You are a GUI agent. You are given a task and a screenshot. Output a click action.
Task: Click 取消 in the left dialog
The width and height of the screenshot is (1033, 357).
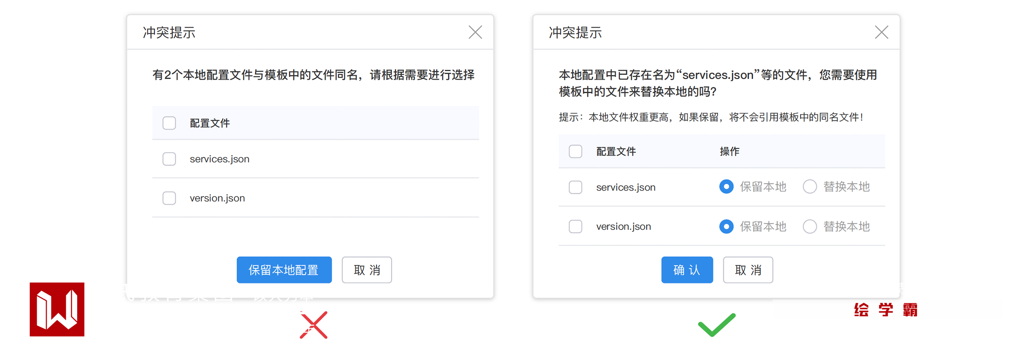pyautogui.click(x=366, y=270)
